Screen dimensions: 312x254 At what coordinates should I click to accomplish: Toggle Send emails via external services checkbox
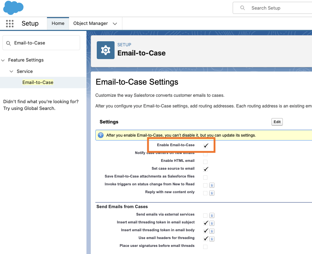click(x=205, y=216)
